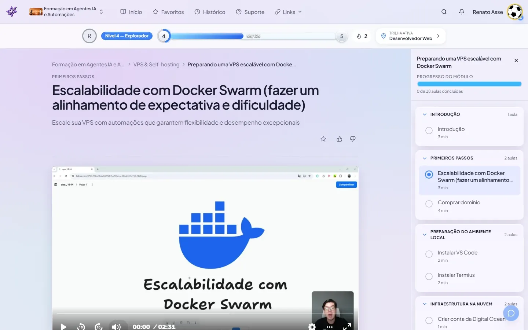The height and width of the screenshot is (330, 528).
Task: Play the lesson video
Action: (x=63, y=326)
